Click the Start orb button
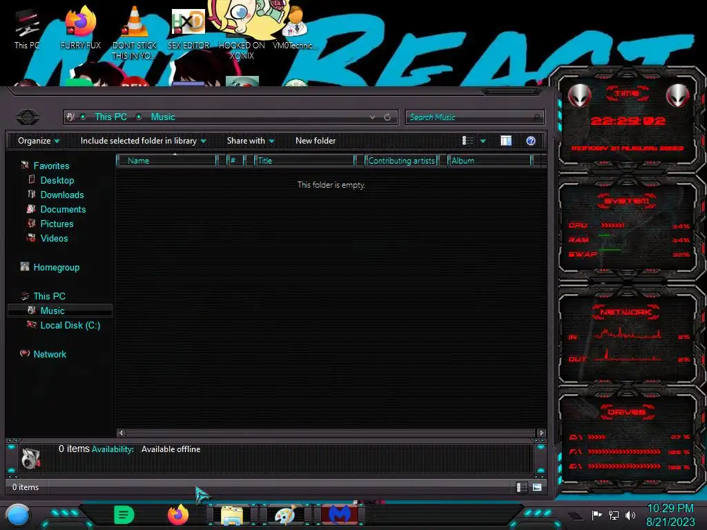Viewport: 707px width, 530px height. coord(18,515)
